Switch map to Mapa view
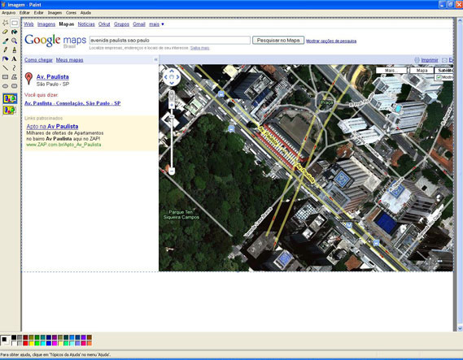The image size is (463, 360). (422, 70)
